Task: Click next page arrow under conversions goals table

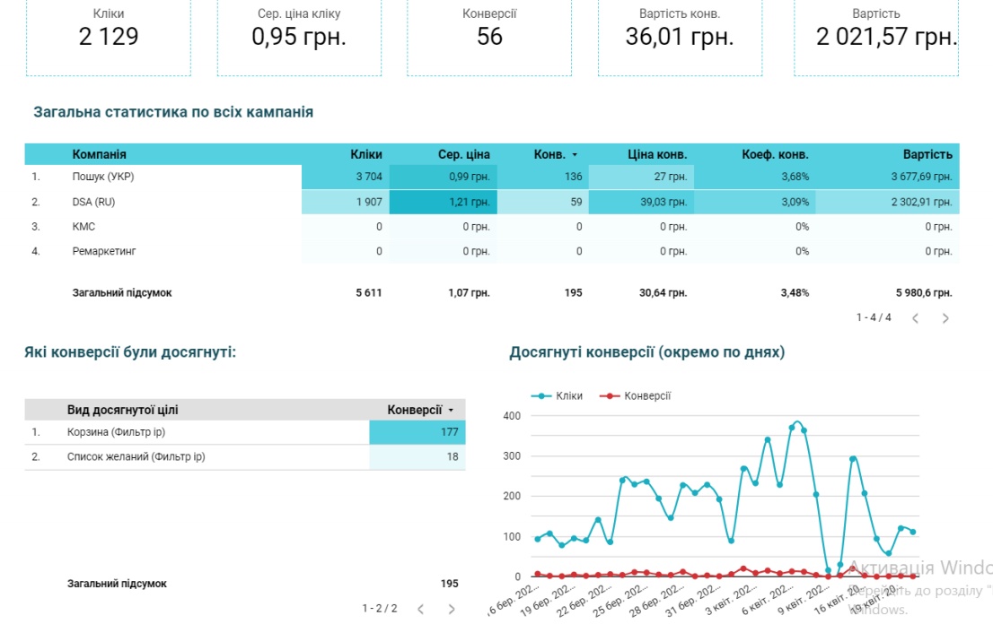Action: tap(452, 609)
